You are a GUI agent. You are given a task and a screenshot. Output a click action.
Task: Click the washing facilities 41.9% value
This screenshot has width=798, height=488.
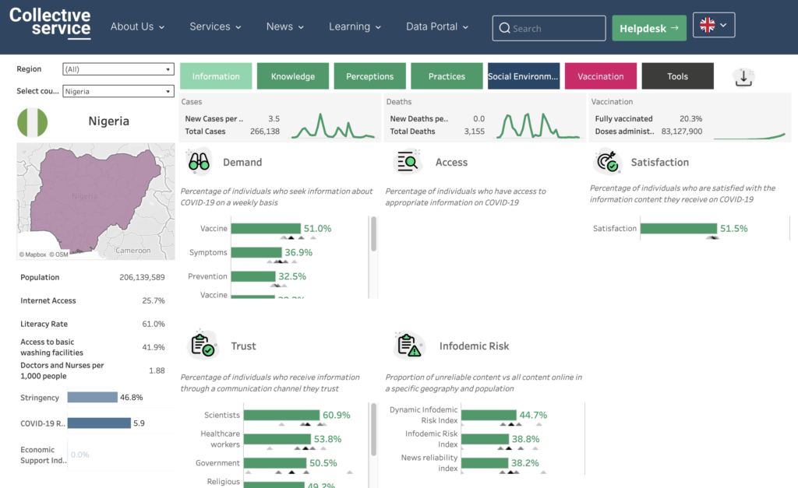pyautogui.click(x=154, y=347)
